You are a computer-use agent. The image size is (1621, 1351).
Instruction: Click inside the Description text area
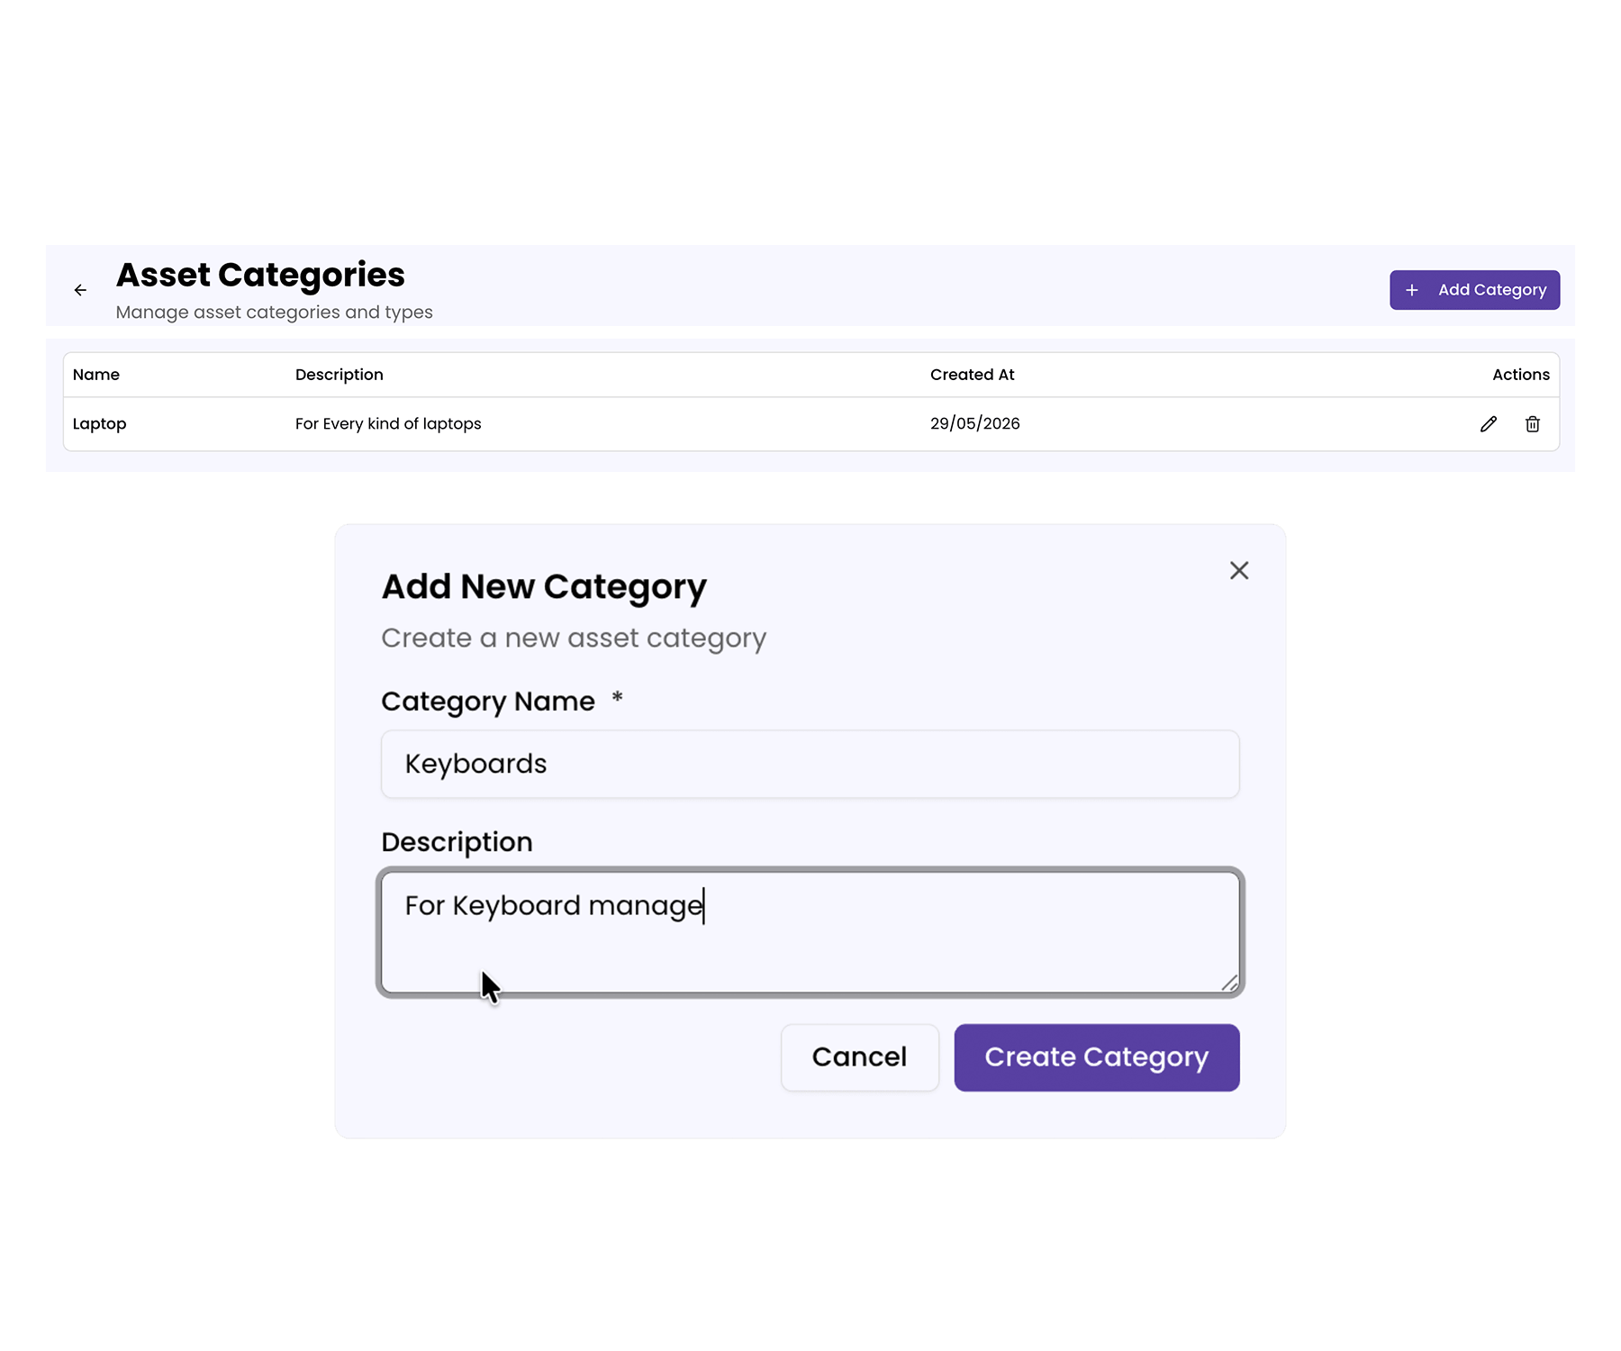(x=810, y=932)
